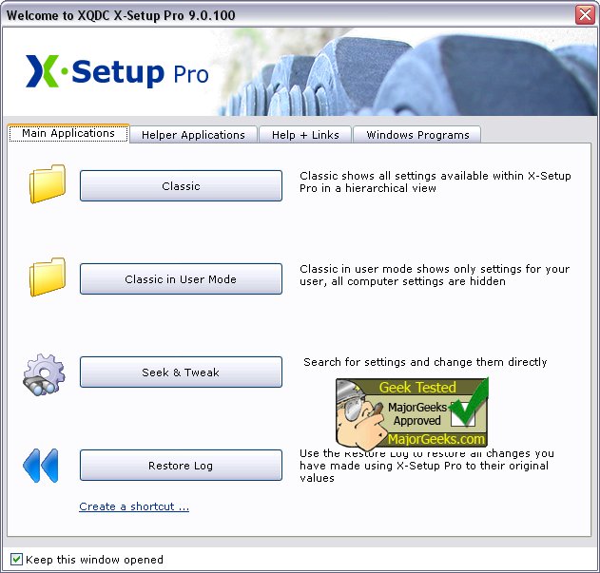Open the Seek & Tweak button
The height and width of the screenshot is (573, 600).
click(x=181, y=372)
